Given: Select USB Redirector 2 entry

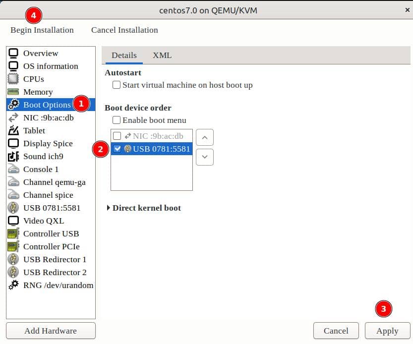Looking at the screenshot, I should [x=51, y=272].
